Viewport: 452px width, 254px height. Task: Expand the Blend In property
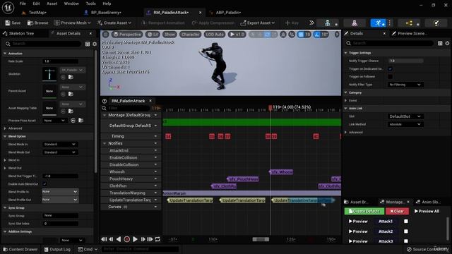(5, 160)
